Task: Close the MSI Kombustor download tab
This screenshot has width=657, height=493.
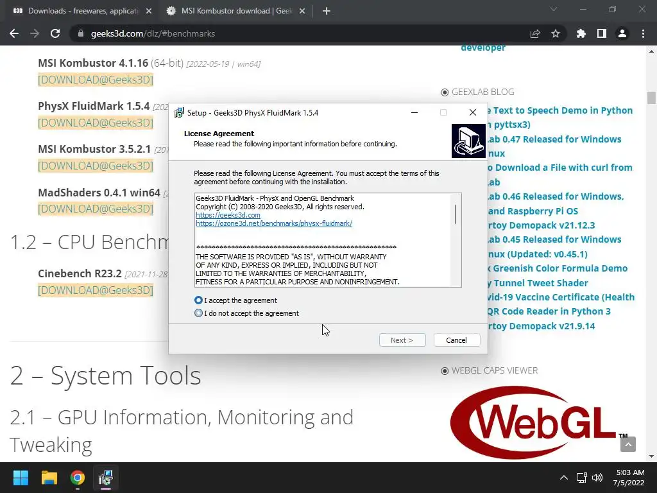Action: click(x=302, y=12)
